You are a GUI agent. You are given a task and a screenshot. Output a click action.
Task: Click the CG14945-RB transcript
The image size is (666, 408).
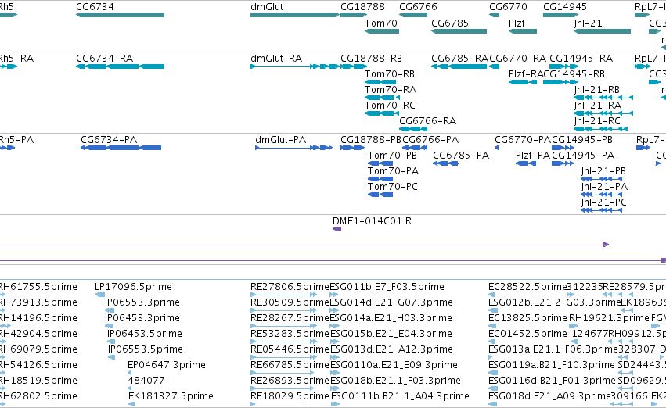559,82
